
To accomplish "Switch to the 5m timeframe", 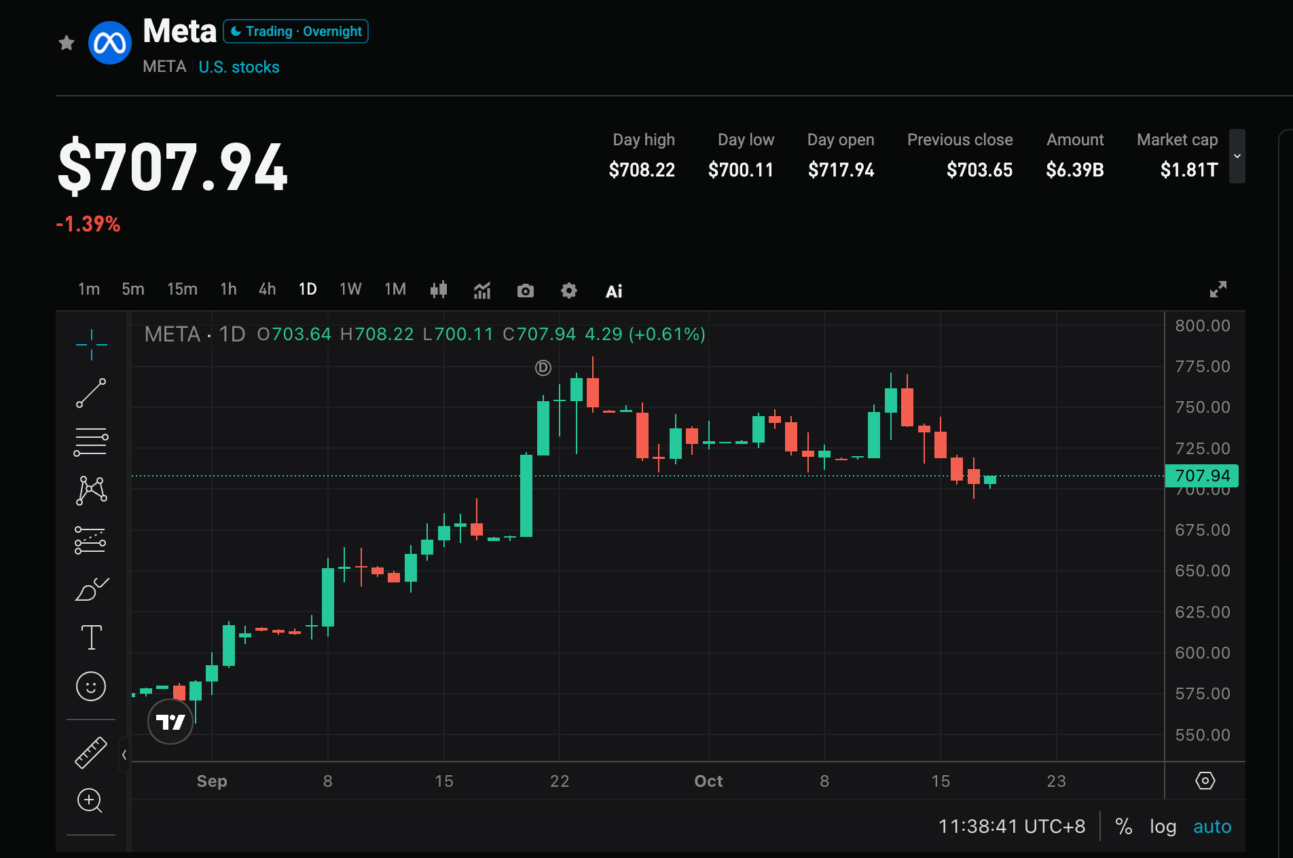I will (x=133, y=289).
